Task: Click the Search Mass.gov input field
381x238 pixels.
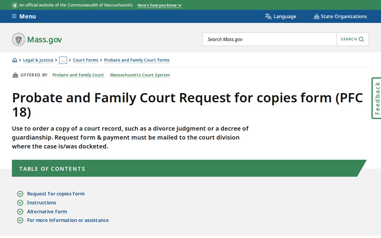Action: 270,39
